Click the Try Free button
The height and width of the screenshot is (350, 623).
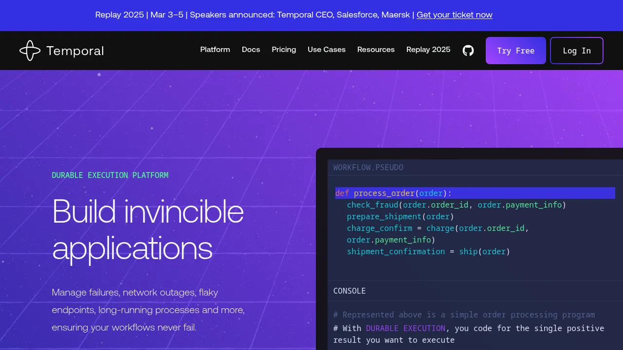(516, 51)
